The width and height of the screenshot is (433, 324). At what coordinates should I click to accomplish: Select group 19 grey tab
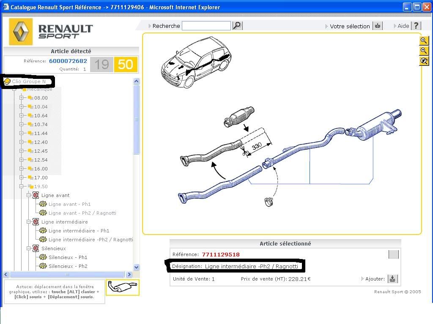(x=101, y=65)
